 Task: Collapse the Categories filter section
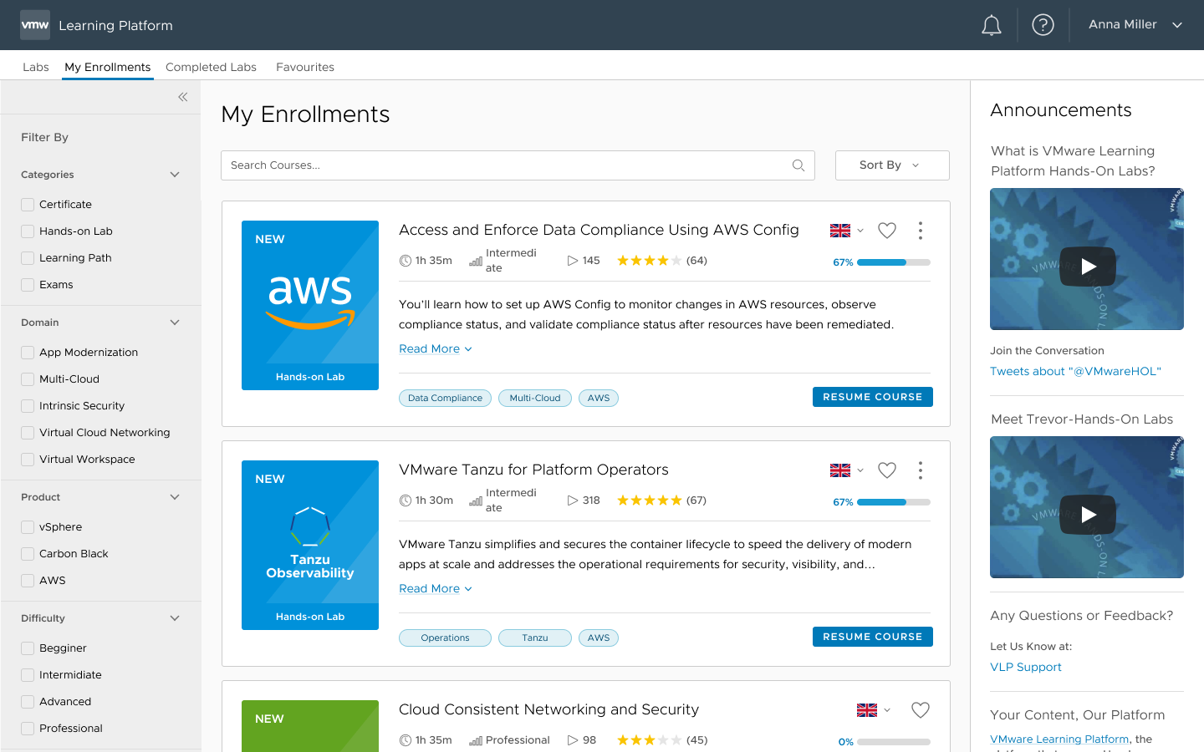coord(175,175)
